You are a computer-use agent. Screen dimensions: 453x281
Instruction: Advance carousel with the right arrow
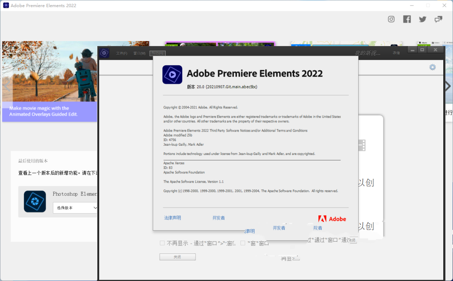click(x=448, y=86)
